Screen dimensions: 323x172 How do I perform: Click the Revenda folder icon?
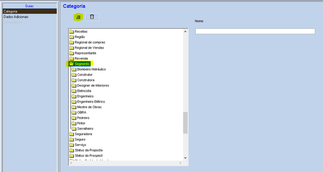[72, 59]
